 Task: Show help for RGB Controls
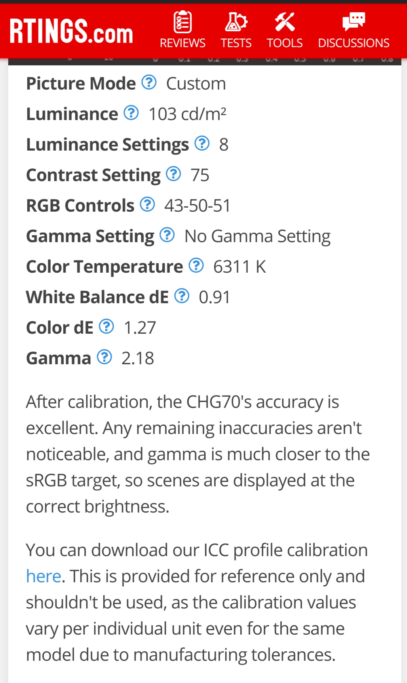pos(147,205)
